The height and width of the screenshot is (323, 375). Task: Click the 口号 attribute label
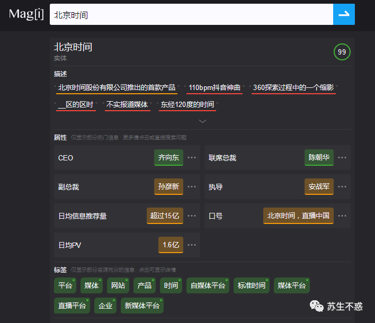pos(216,216)
